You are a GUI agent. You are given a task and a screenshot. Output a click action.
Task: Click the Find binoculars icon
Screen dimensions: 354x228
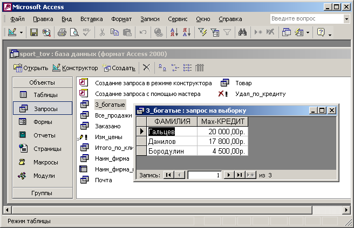click(x=242, y=32)
